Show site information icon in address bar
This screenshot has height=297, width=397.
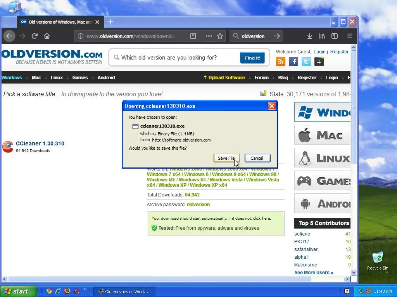pos(81,36)
